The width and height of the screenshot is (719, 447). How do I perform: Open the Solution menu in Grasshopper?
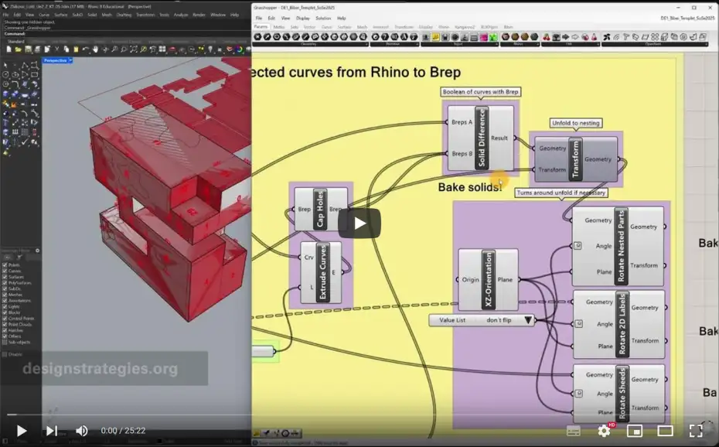pyautogui.click(x=322, y=18)
